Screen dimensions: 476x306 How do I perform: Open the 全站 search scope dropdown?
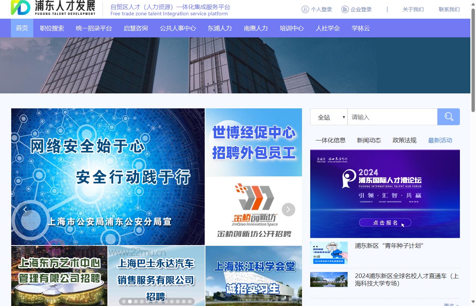(329, 117)
